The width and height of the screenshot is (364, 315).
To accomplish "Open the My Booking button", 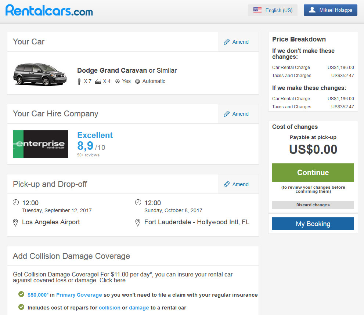I will click(313, 224).
